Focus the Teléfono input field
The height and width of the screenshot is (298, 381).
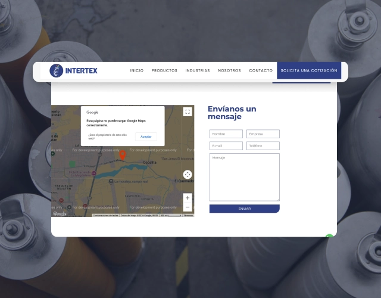pos(263,145)
